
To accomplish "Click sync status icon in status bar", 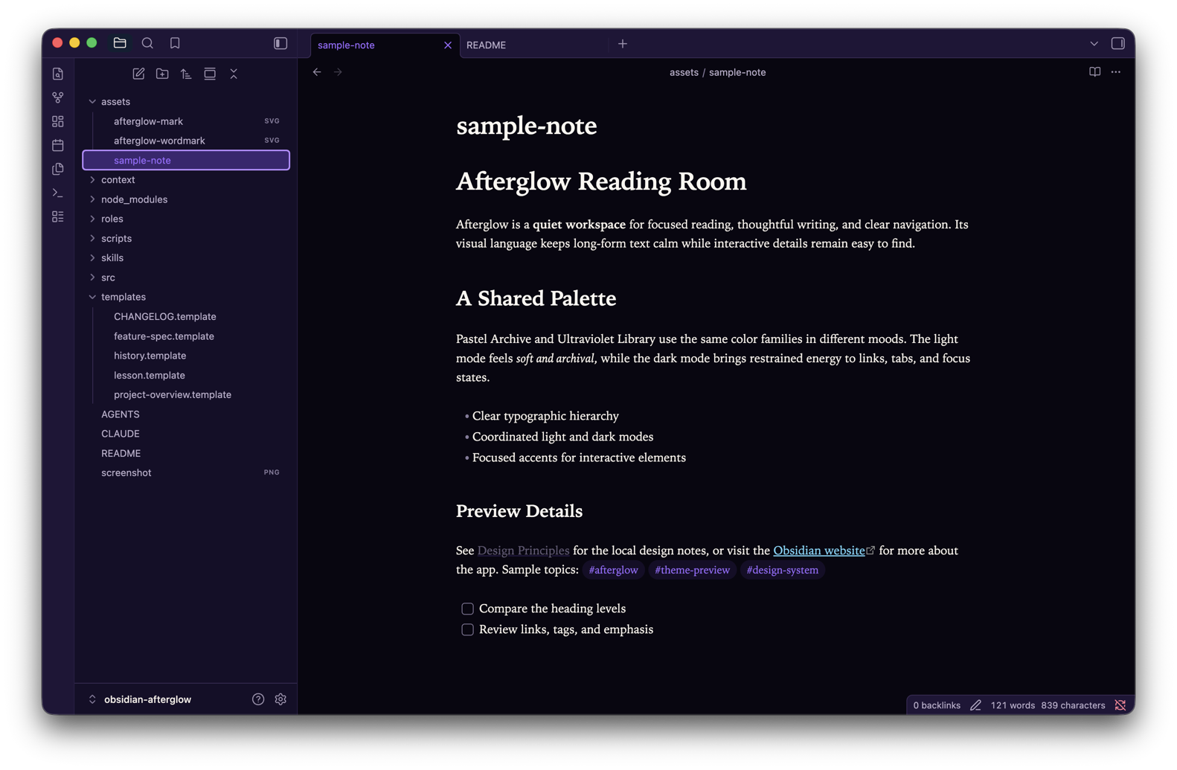I will 1120,705.
